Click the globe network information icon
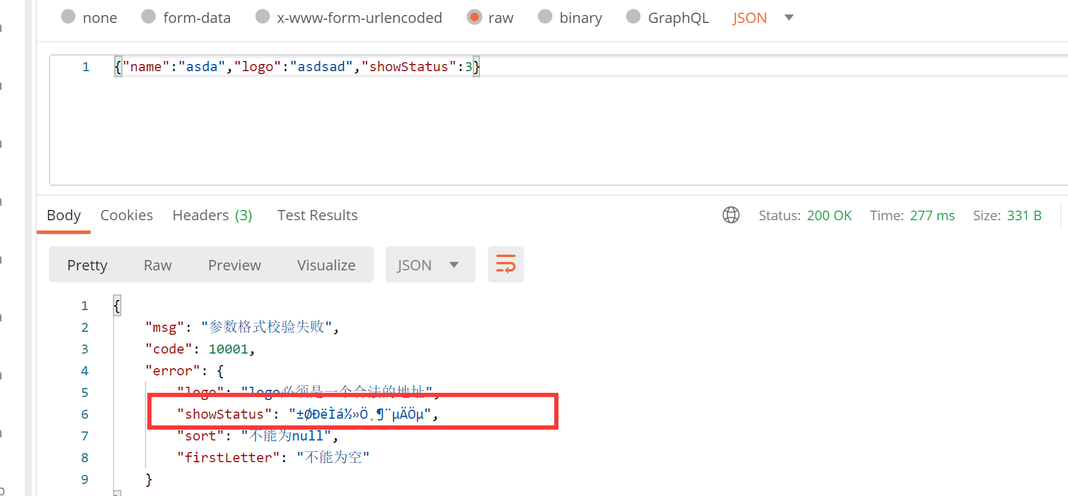Viewport: 1068px width, 496px height. (x=731, y=215)
